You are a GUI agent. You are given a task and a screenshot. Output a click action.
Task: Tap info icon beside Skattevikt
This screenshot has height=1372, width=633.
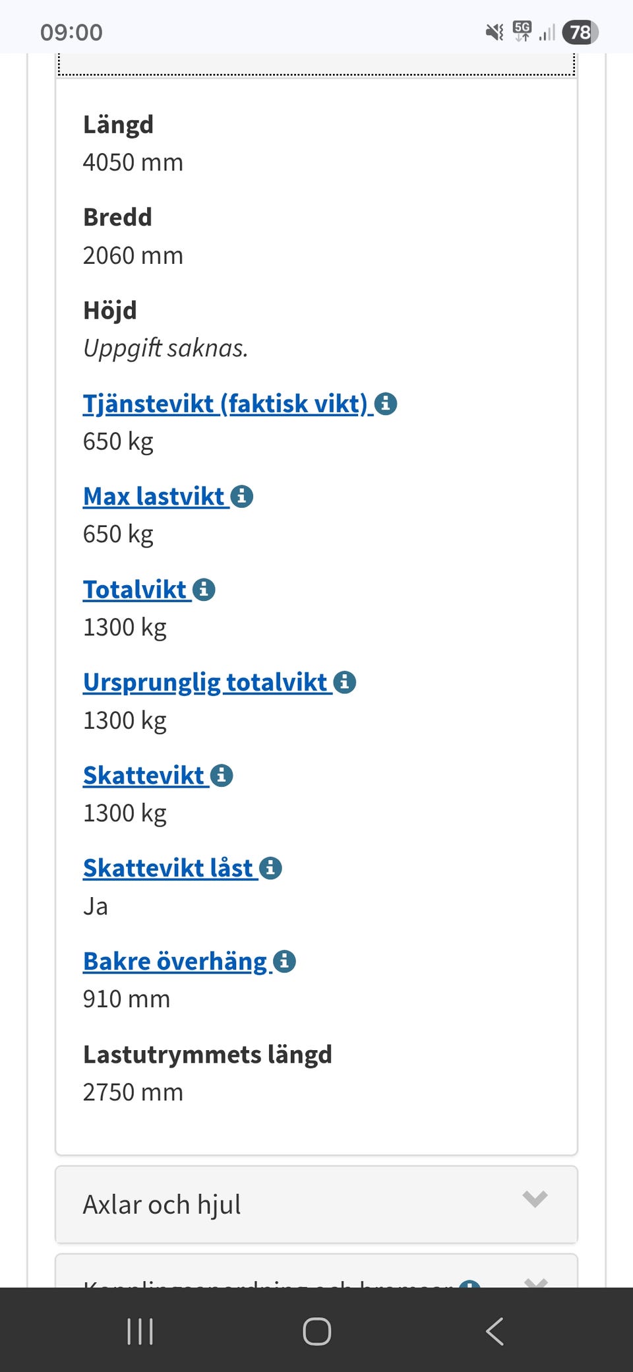pyautogui.click(x=222, y=775)
